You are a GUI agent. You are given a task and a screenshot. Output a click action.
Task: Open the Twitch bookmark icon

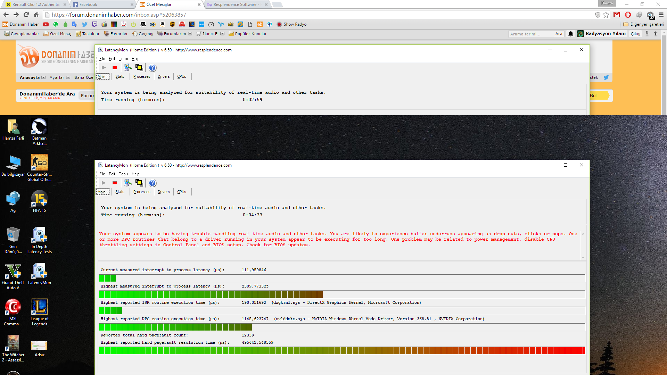pos(94,24)
